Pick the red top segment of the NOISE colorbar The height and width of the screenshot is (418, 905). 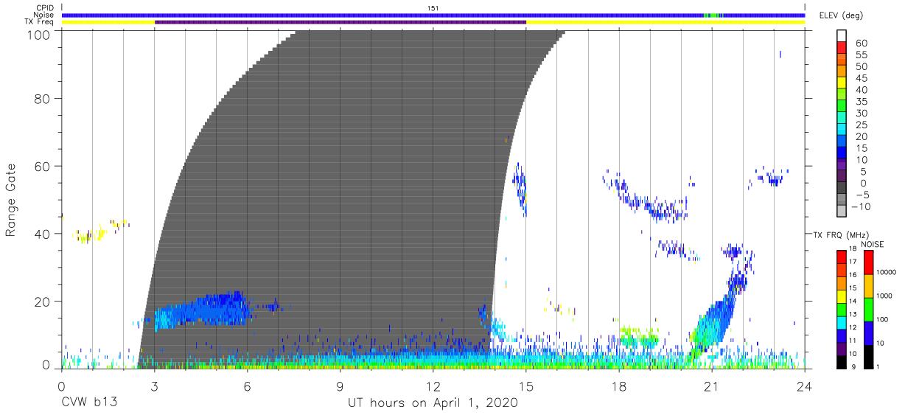869,262
